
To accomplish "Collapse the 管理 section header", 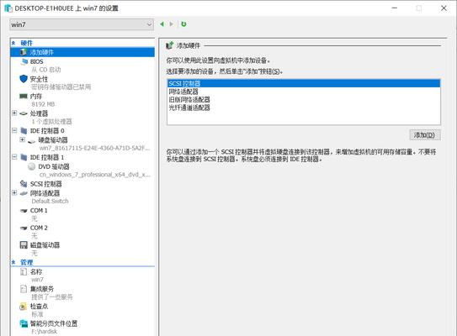I will pyautogui.click(x=13, y=262).
